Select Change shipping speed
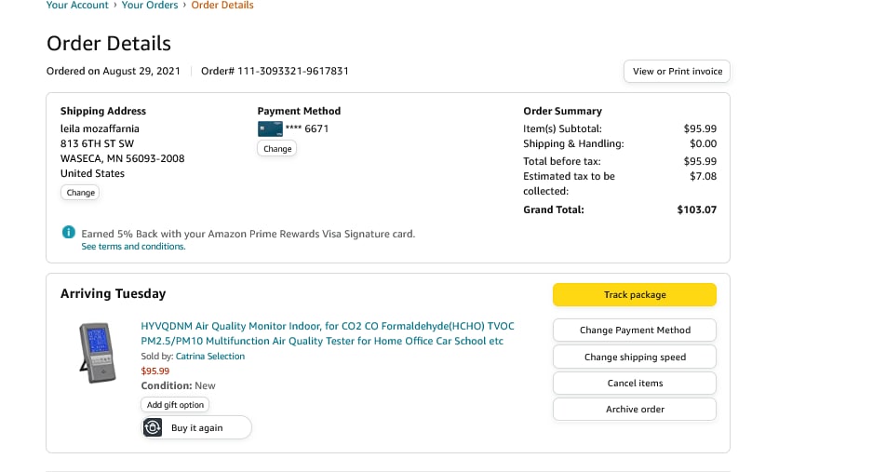The width and height of the screenshot is (886, 472). pyautogui.click(x=635, y=357)
